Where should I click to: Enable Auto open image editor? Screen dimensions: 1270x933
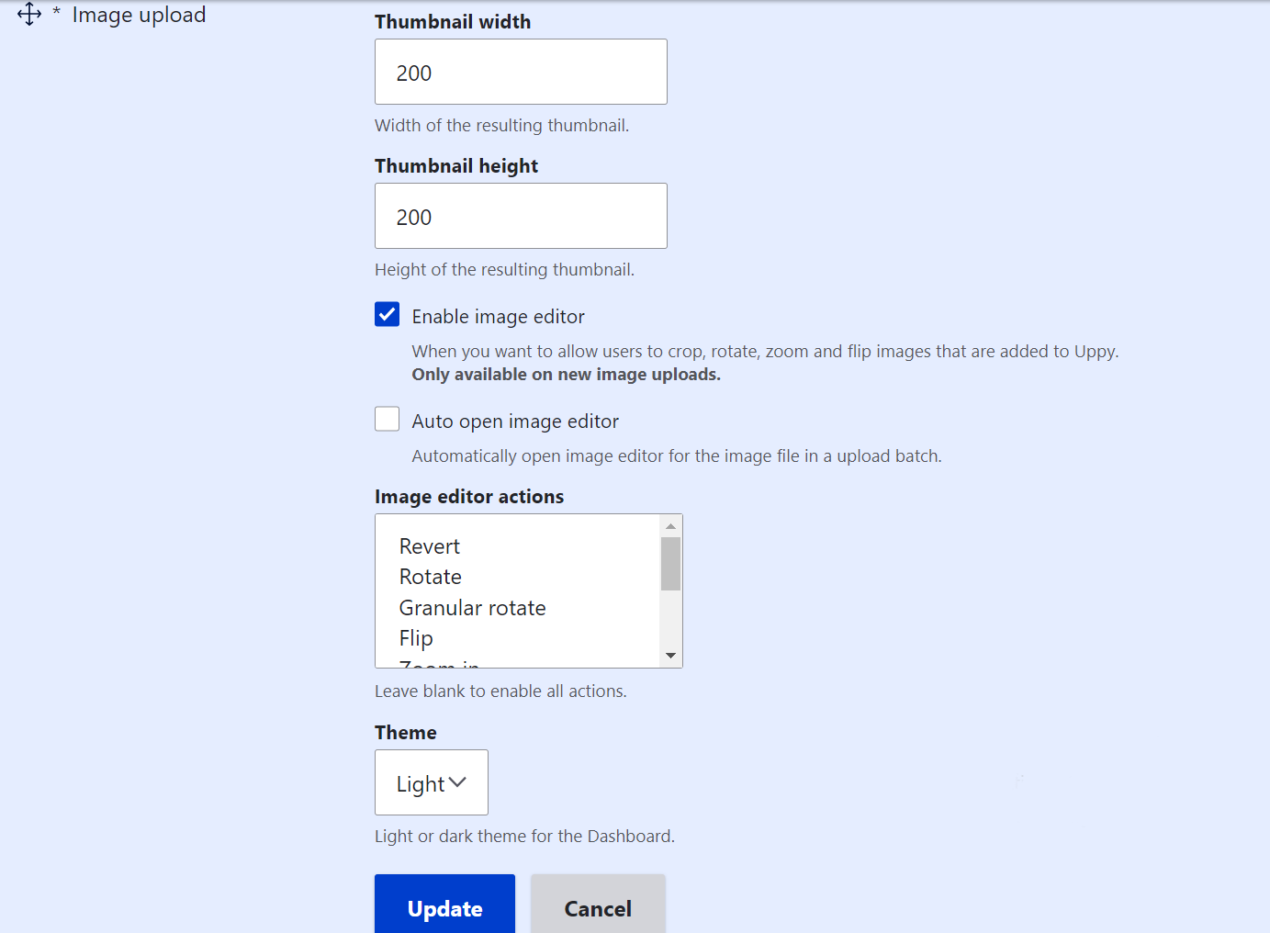pyautogui.click(x=387, y=419)
